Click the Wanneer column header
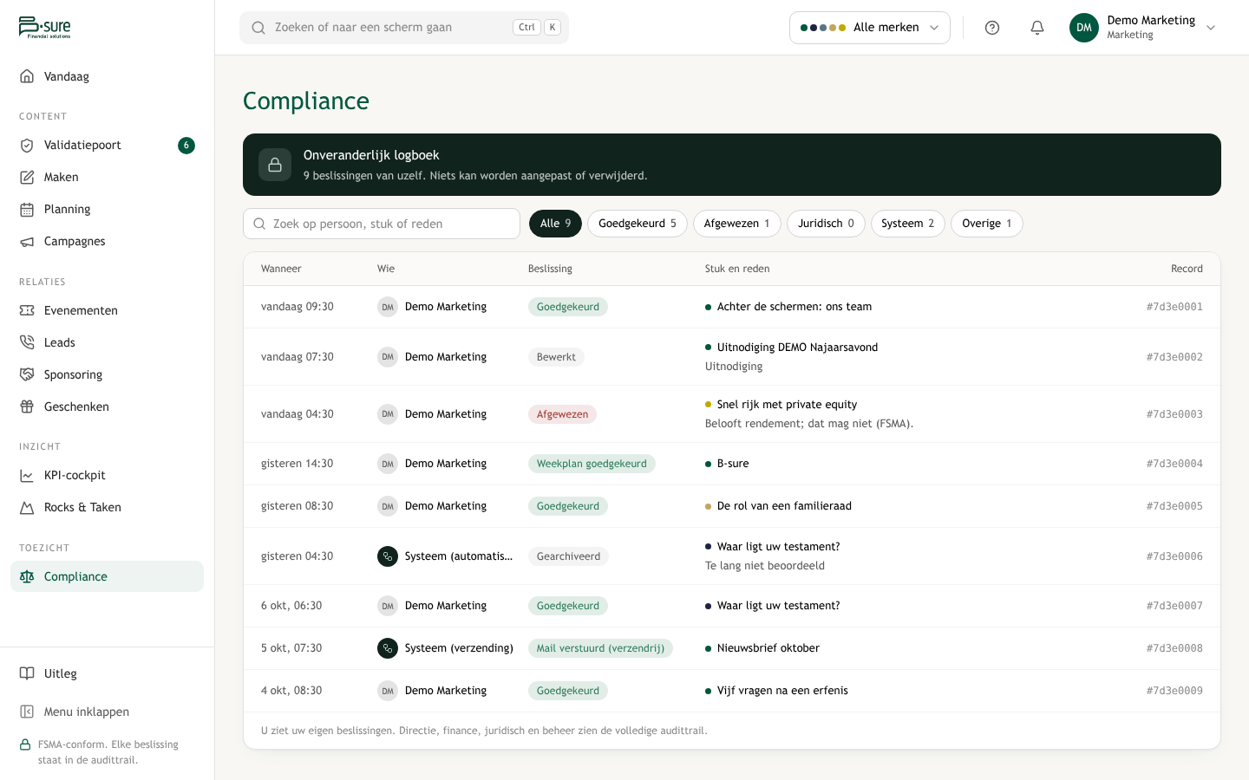The width and height of the screenshot is (1249, 780). click(281, 269)
